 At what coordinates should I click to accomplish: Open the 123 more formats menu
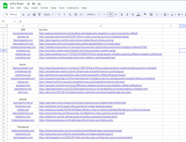81,14
